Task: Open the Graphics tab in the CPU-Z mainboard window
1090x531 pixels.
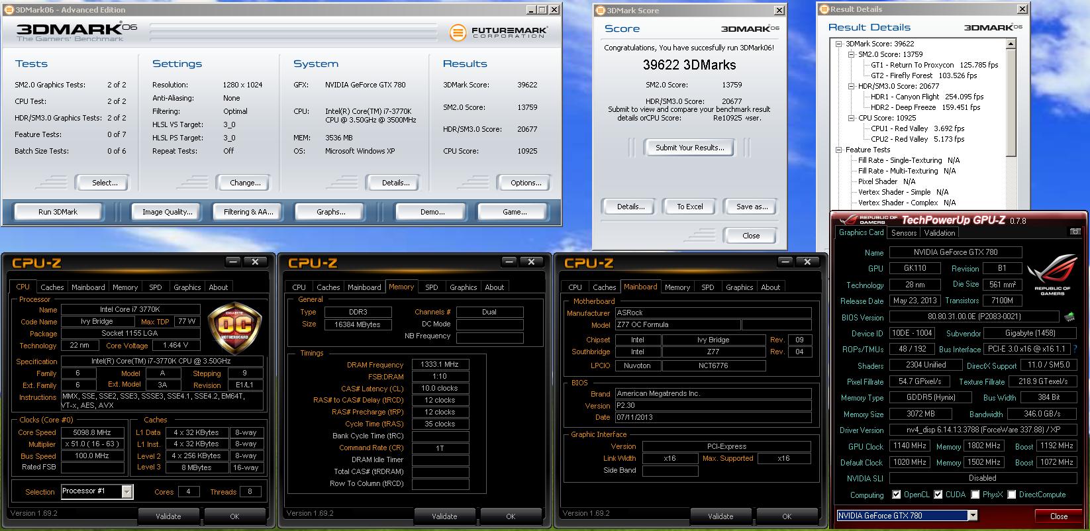Action: click(x=739, y=287)
